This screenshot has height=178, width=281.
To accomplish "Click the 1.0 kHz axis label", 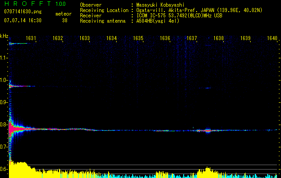I will click(x=4, y=80).
